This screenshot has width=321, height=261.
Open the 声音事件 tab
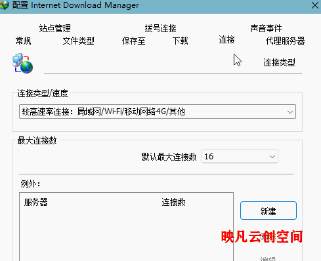(x=266, y=28)
